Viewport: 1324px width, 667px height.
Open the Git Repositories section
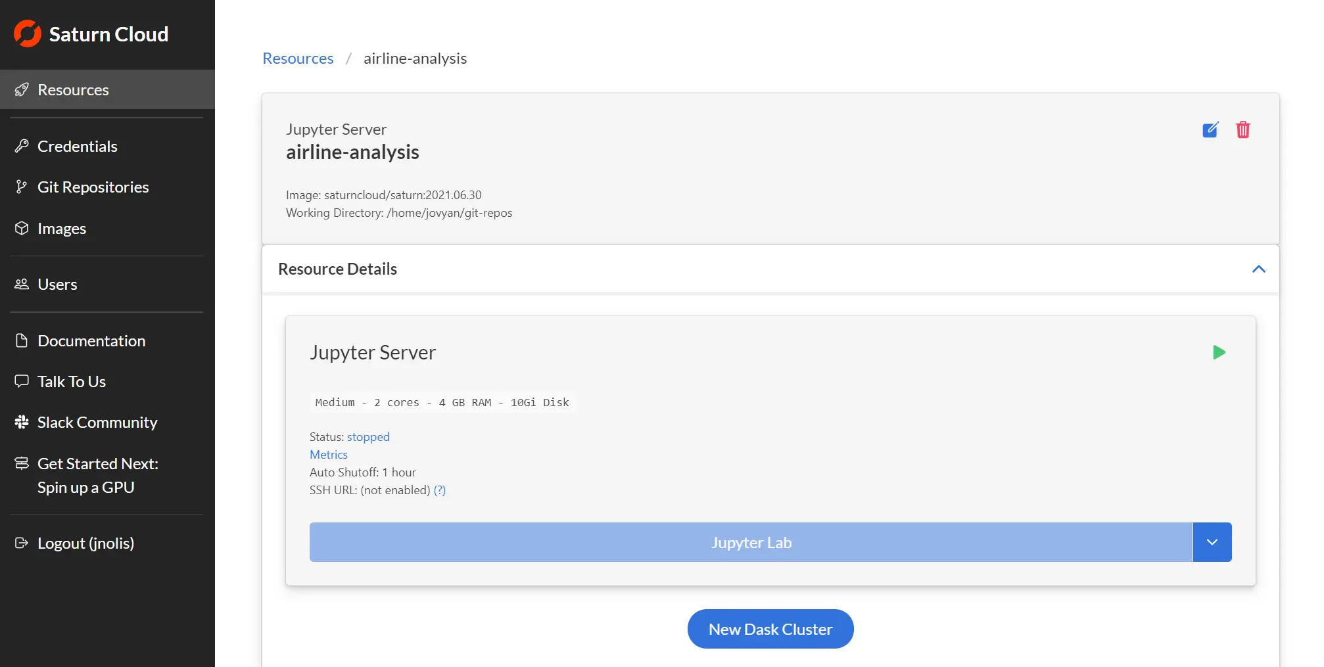click(x=93, y=187)
